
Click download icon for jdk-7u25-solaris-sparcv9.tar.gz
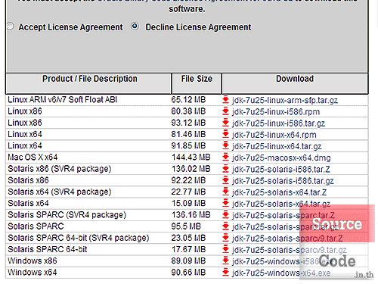coord(225,249)
